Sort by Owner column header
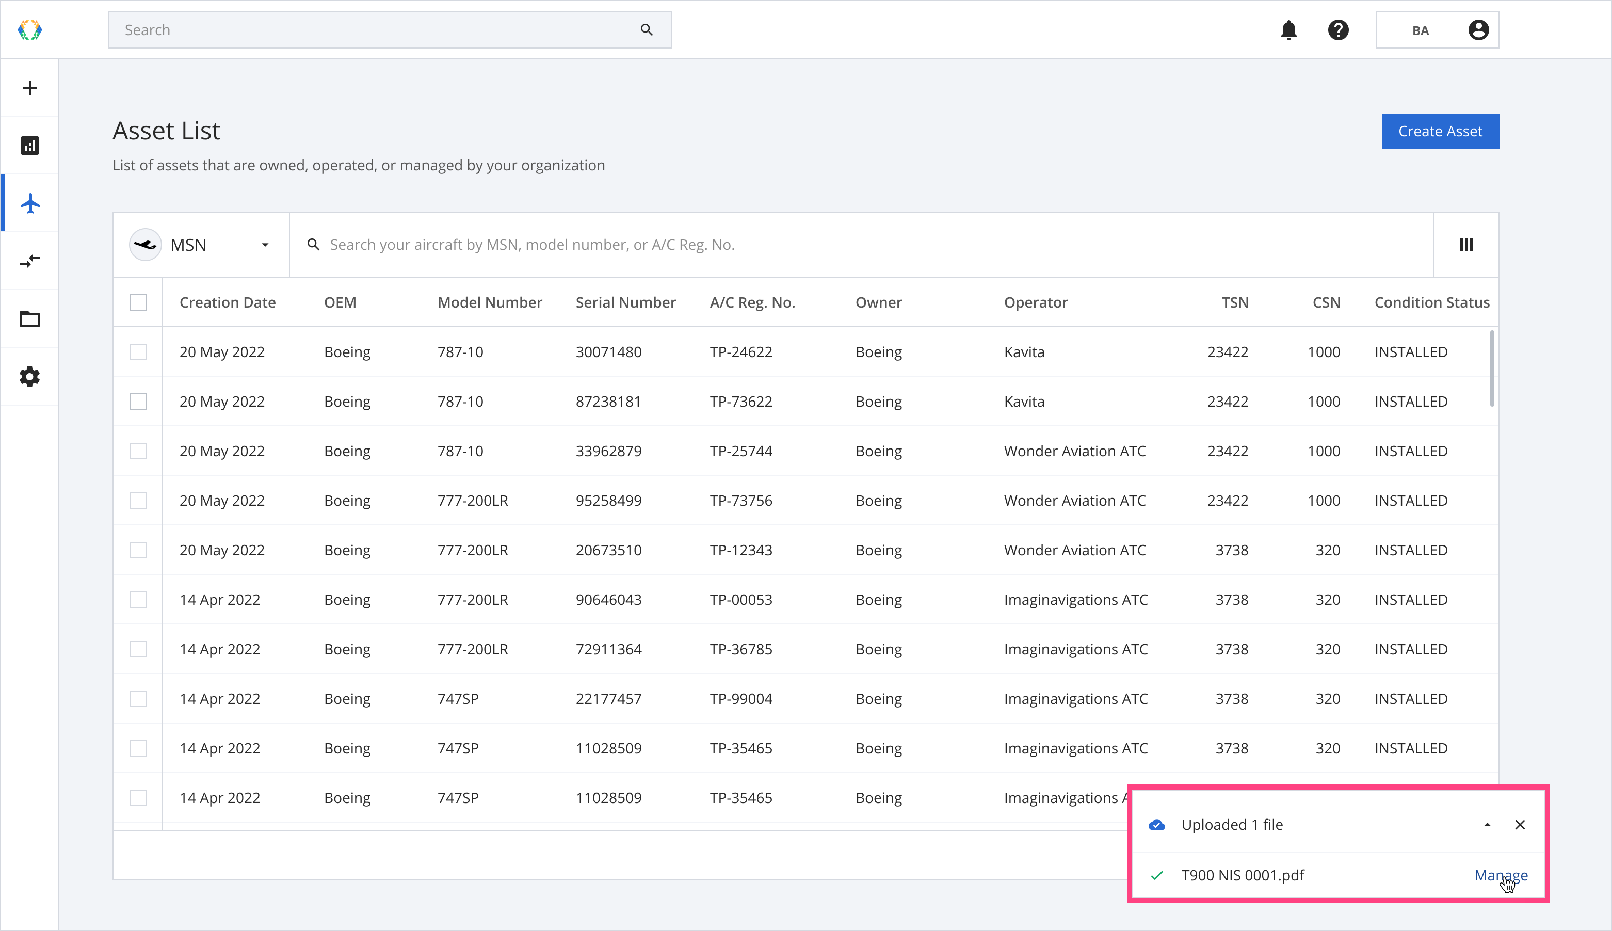This screenshot has height=931, width=1612. coord(879,302)
